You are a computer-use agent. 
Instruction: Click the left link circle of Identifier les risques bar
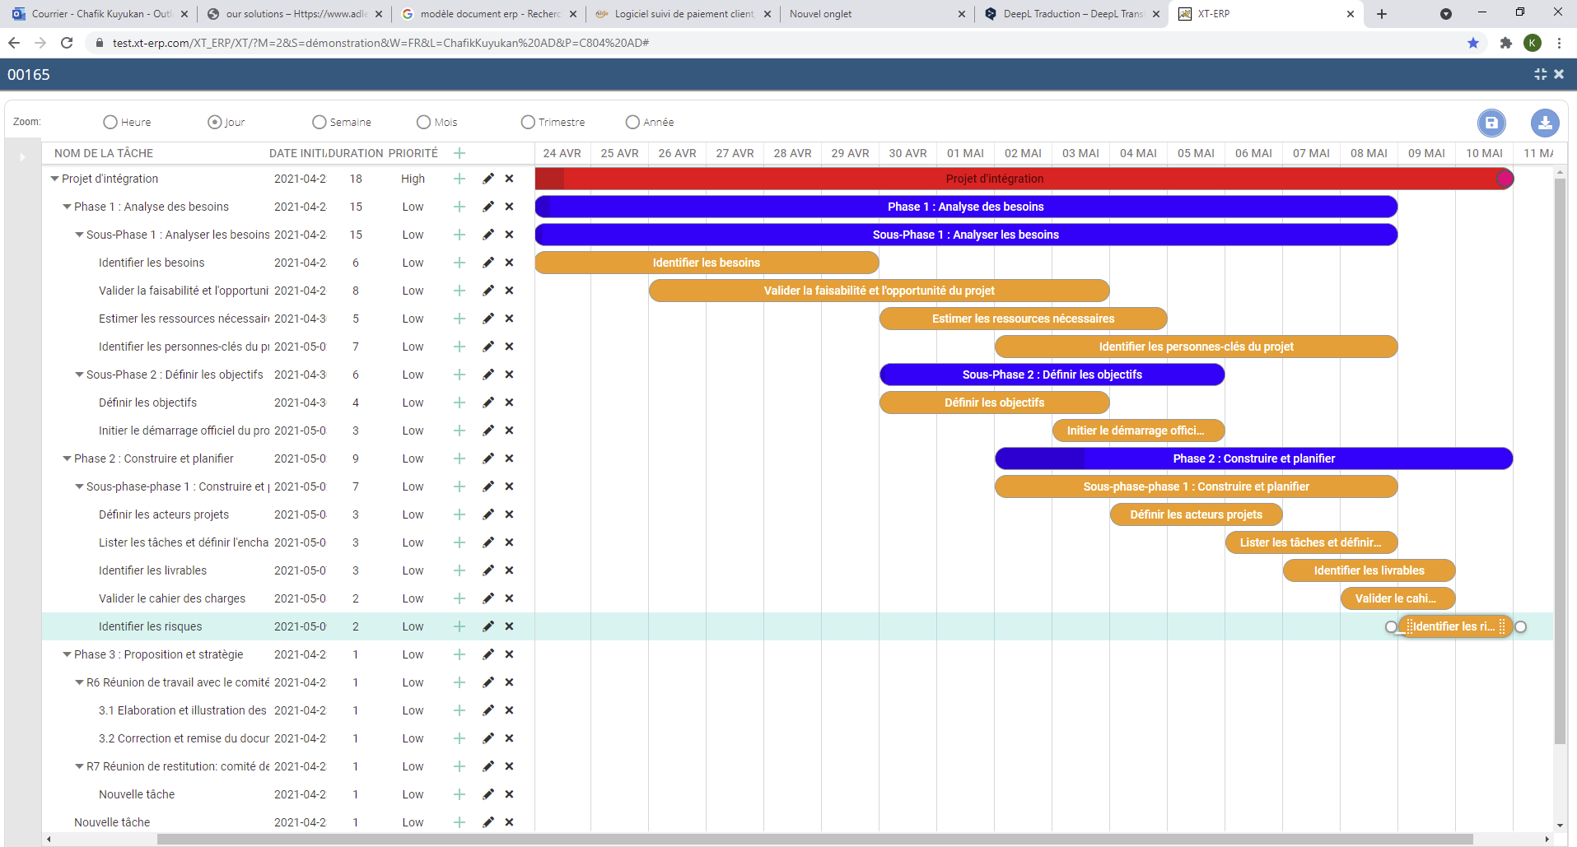(x=1391, y=626)
